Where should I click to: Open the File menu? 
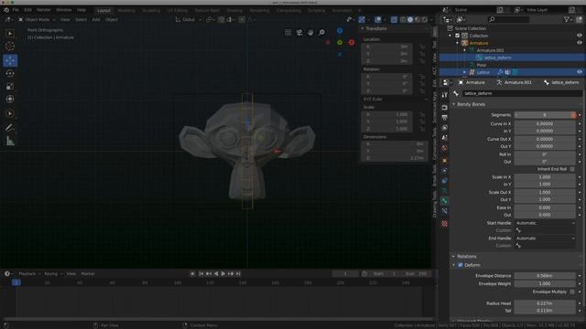pos(16,10)
